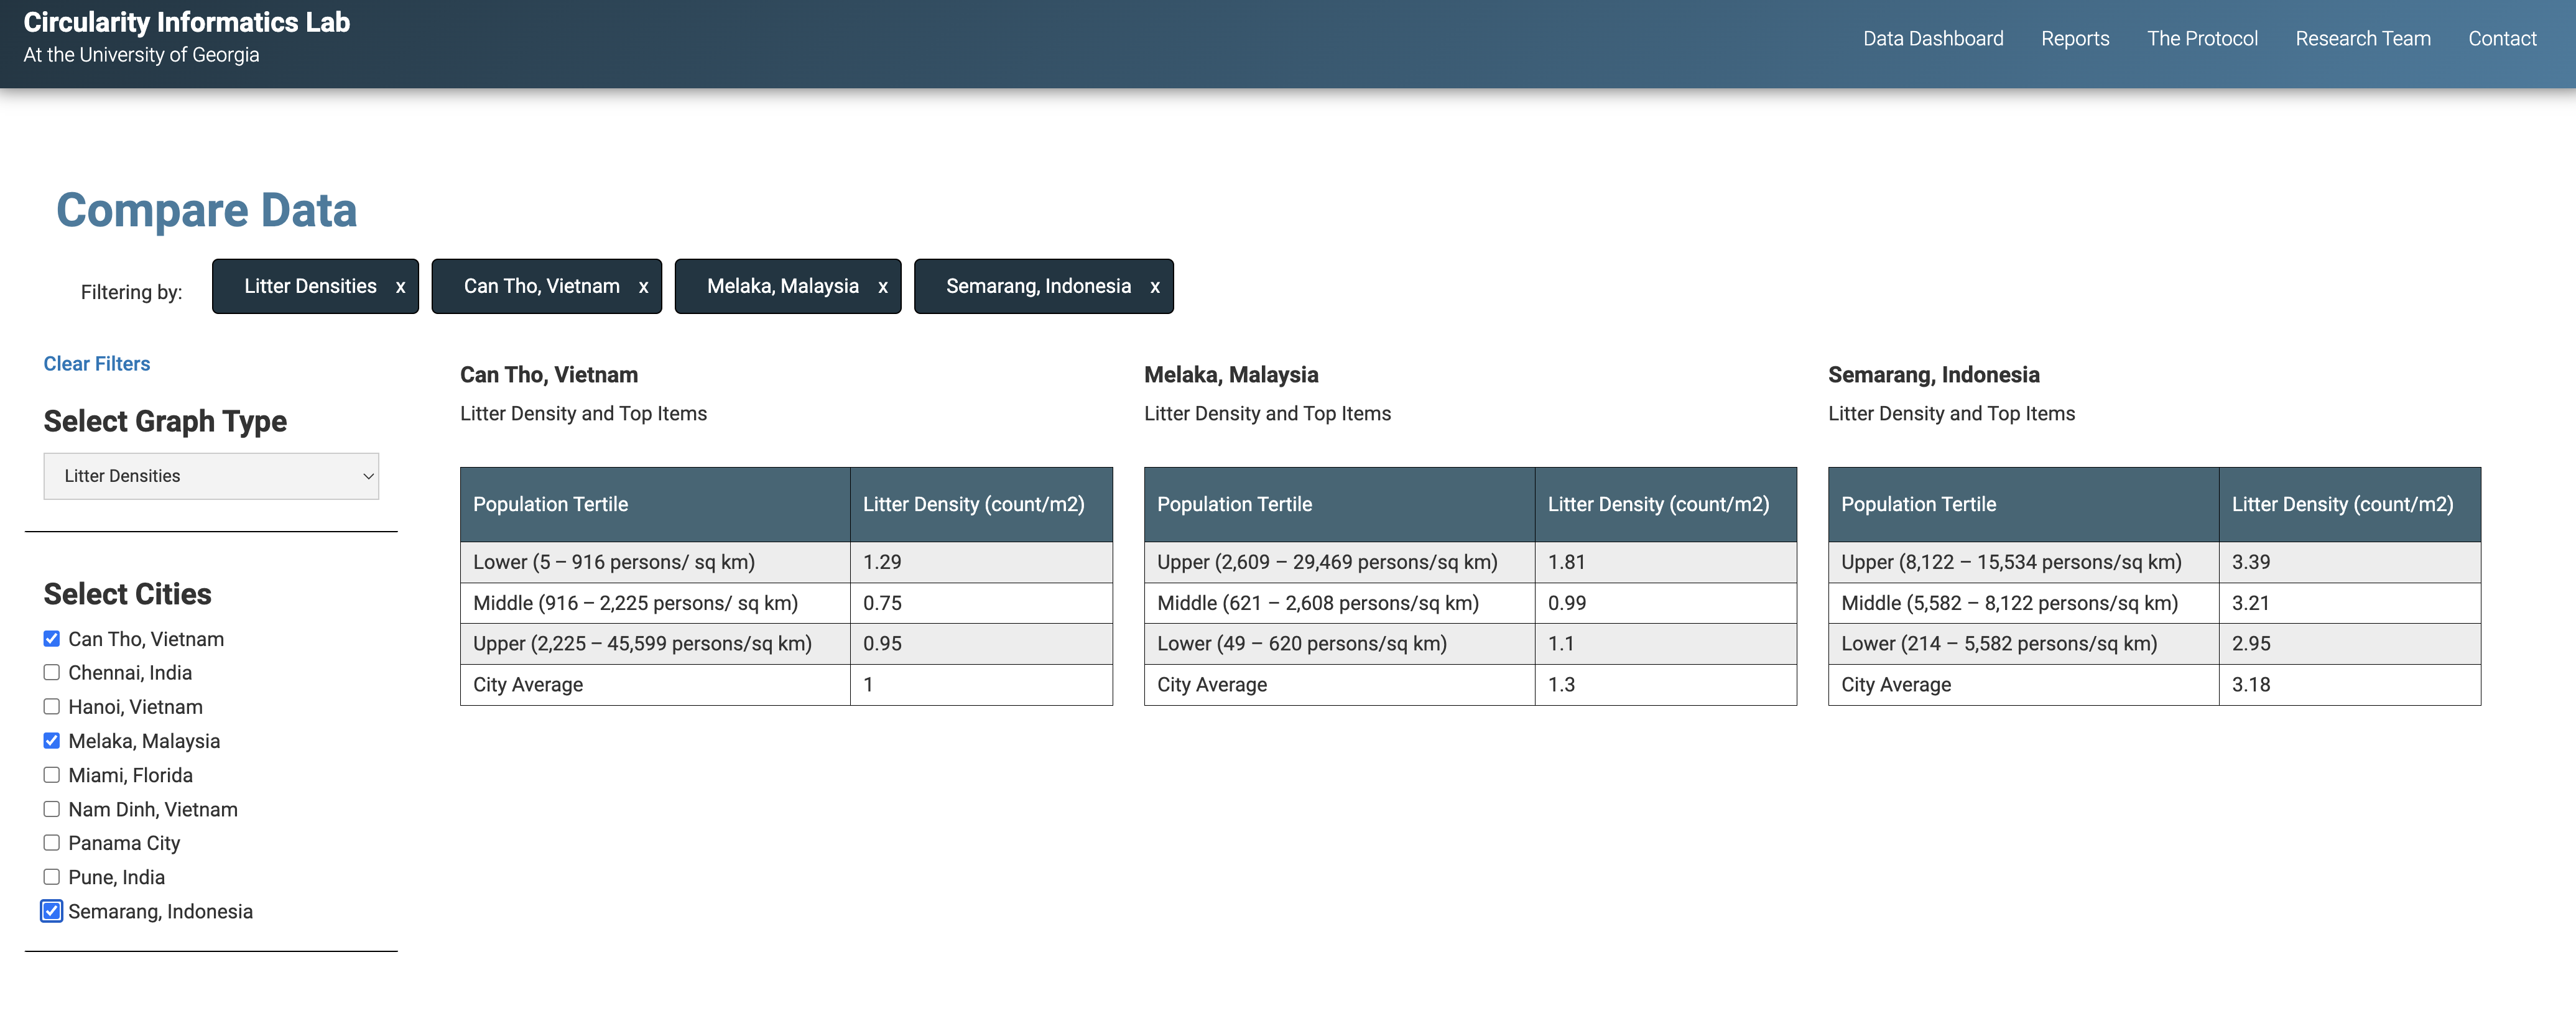Viewport: 2576px width, 1021px height.
Task: Open The Protocol nav item
Action: [2201, 38]
